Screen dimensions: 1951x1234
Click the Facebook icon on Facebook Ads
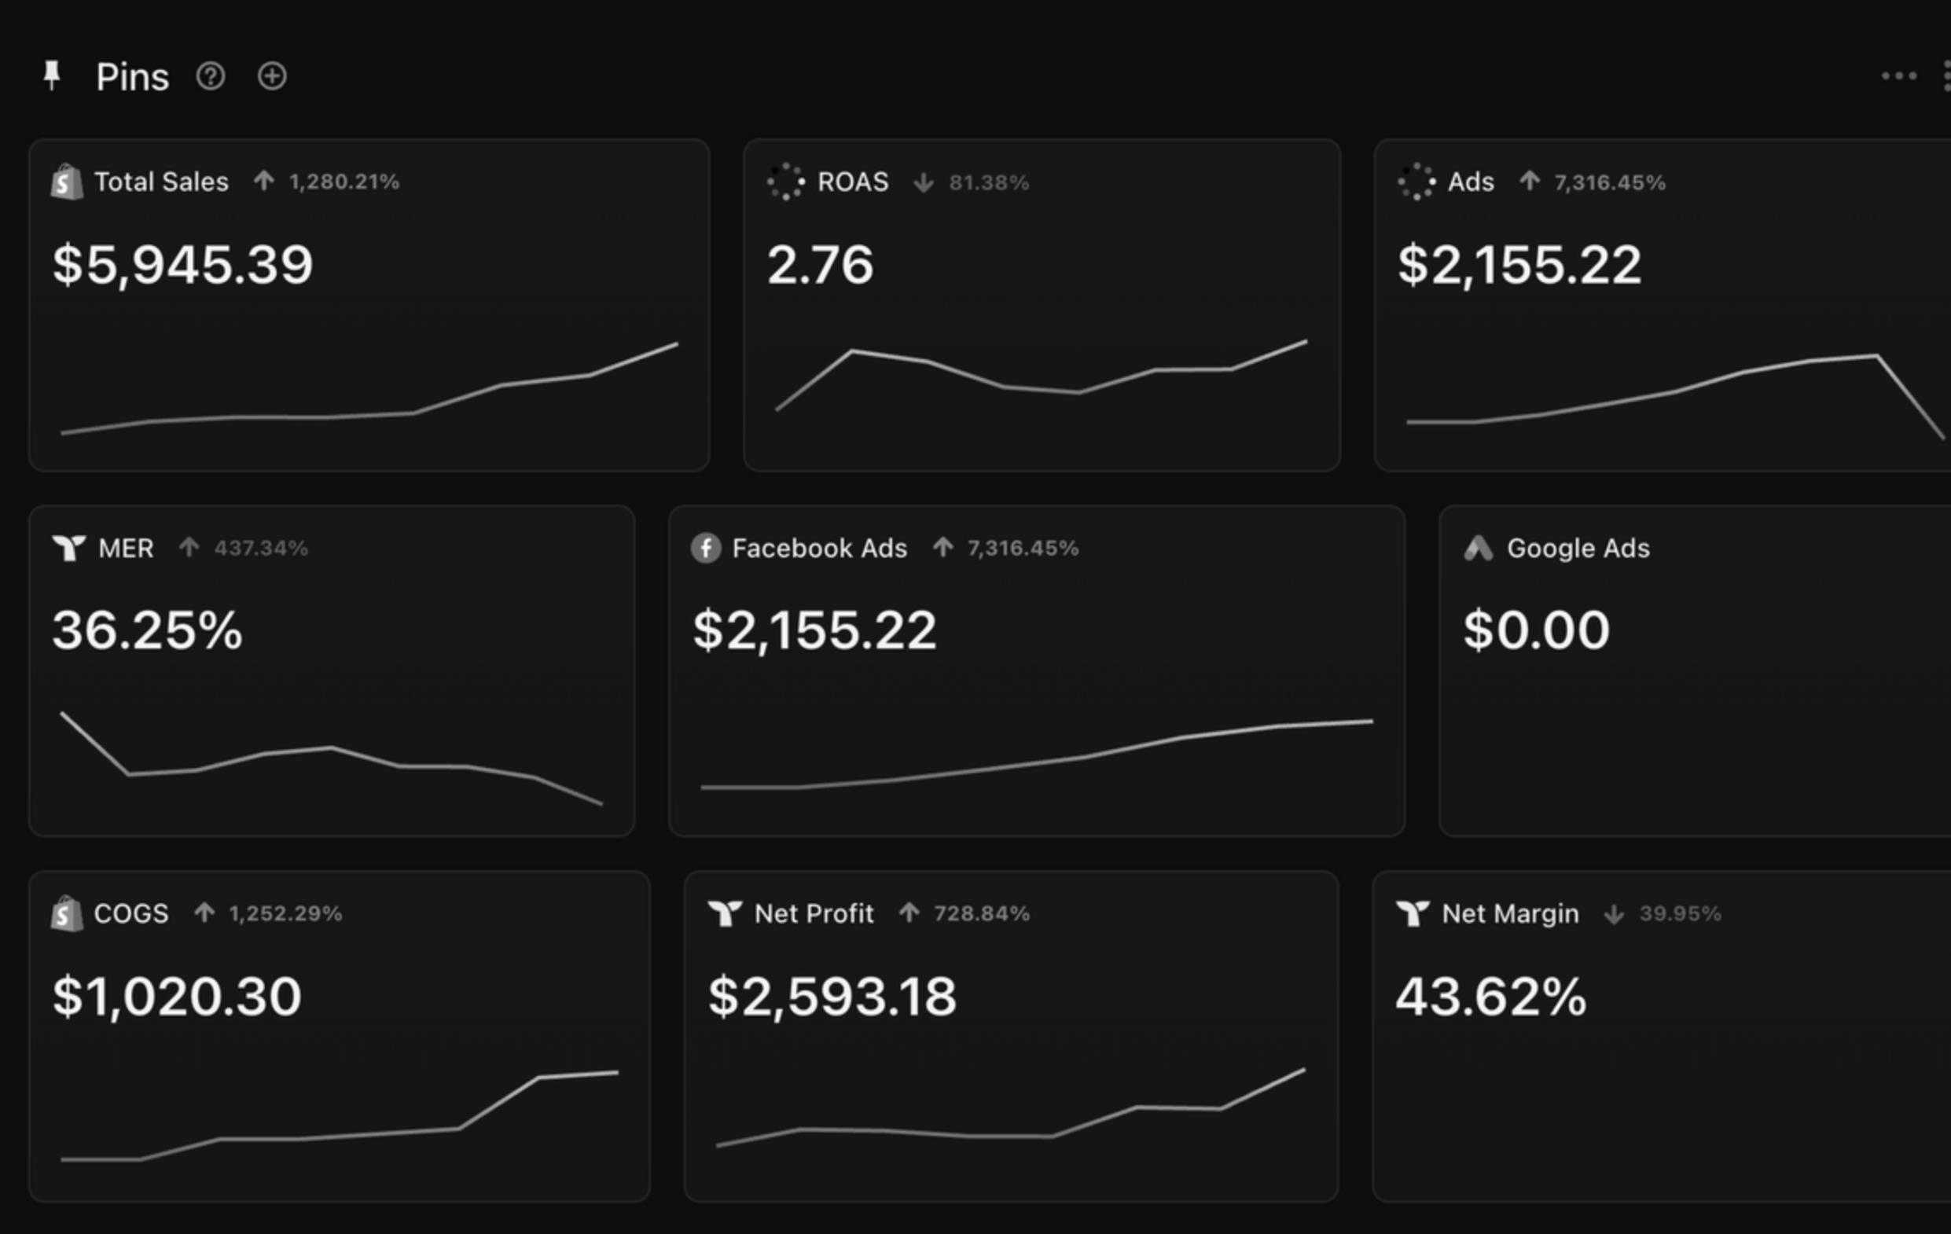[x=706, y=548]
